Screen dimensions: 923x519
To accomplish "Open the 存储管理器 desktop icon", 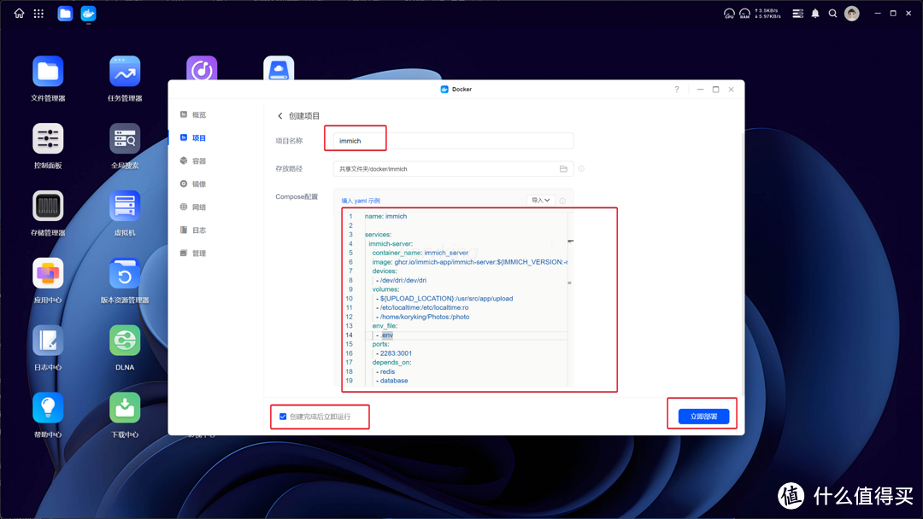I will (48, 207).
